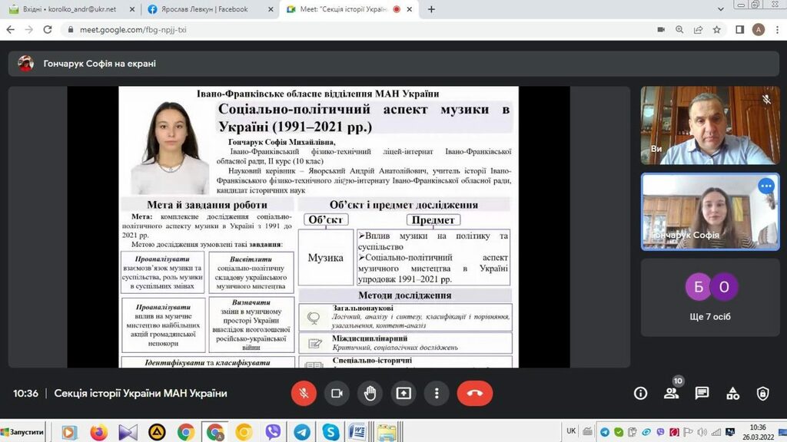Open the Activities panel
787x442 pixels.
(732, 393)
